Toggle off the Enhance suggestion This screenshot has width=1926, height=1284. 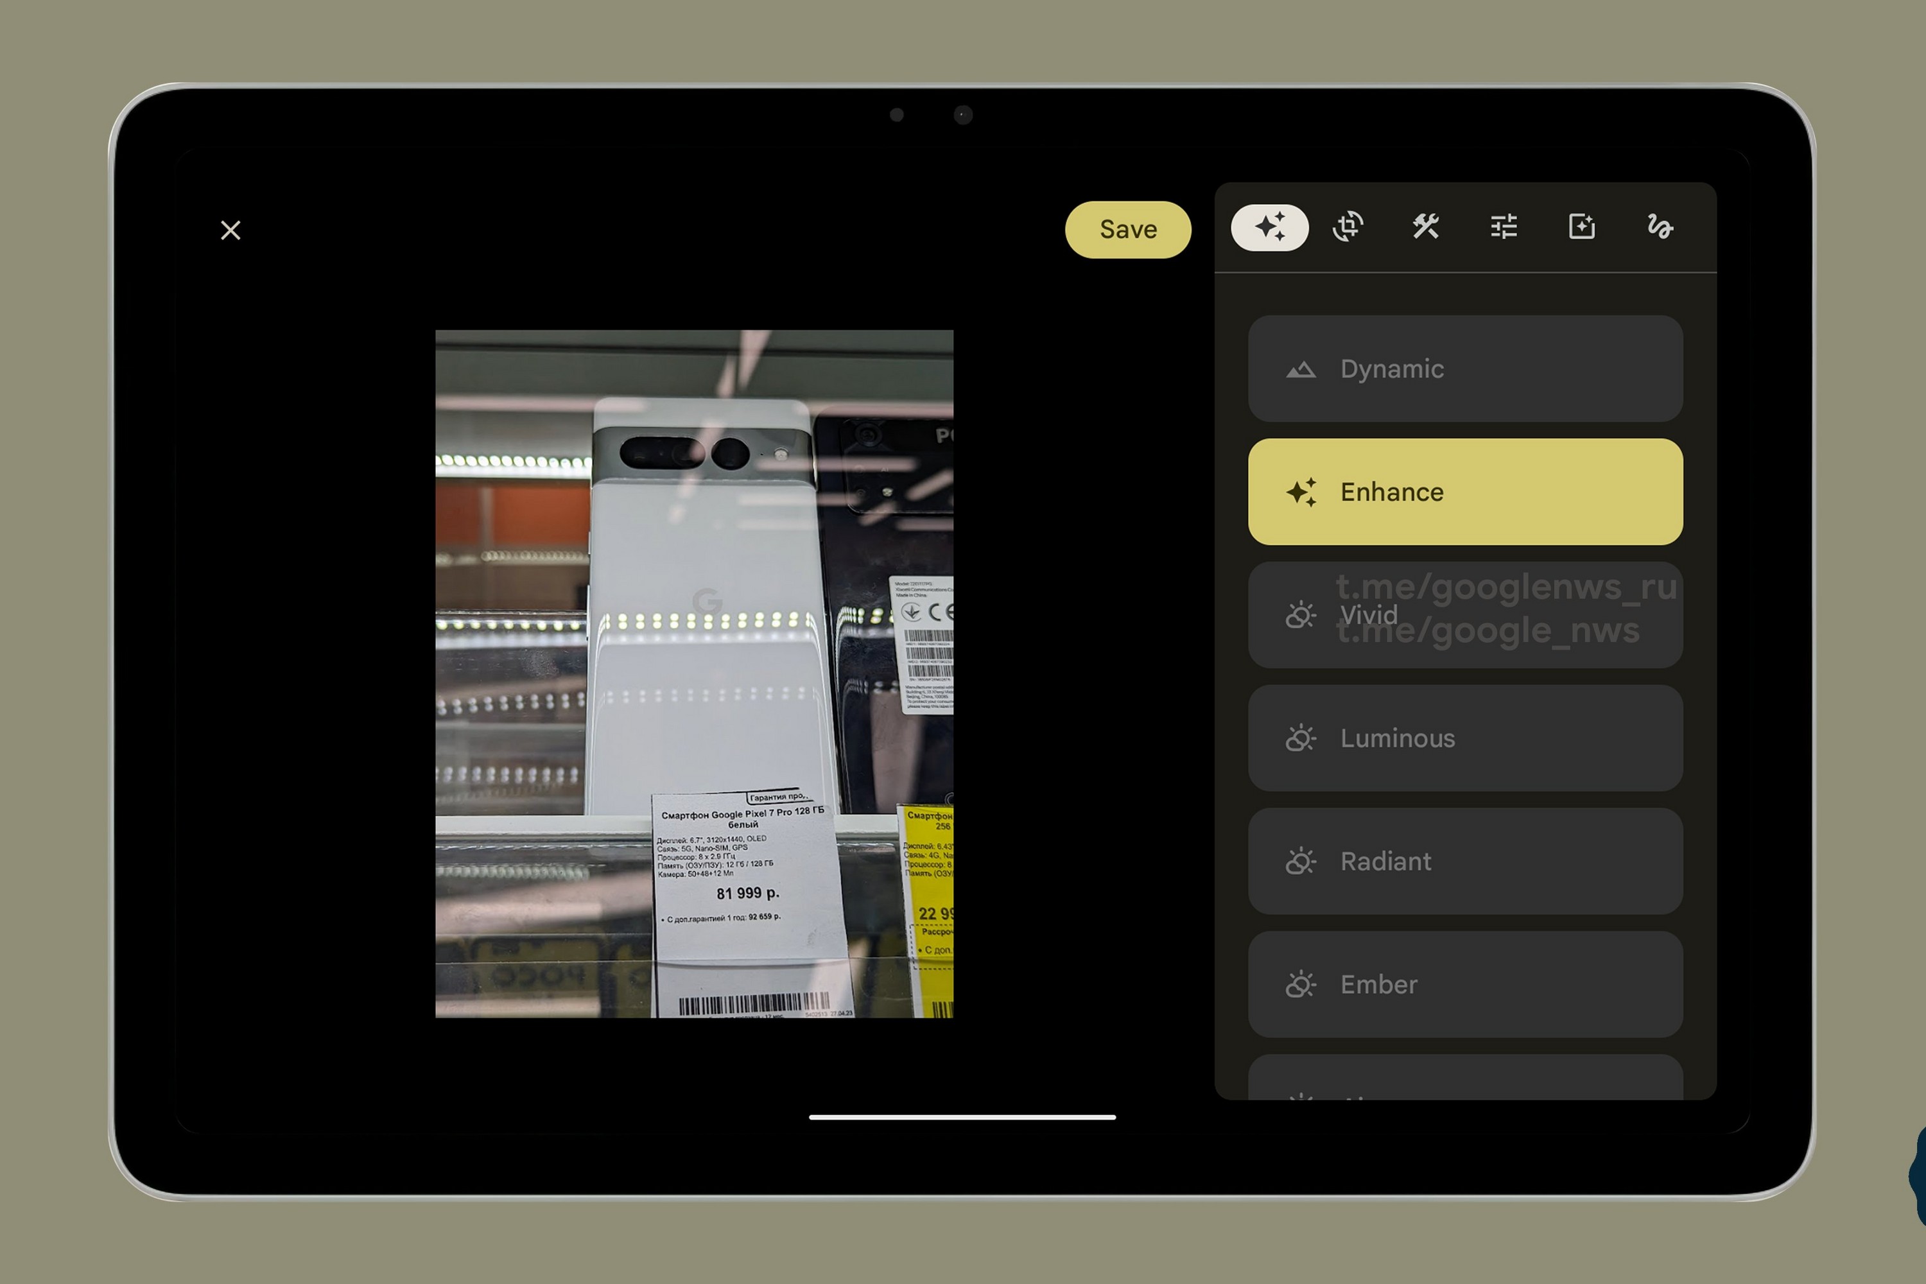pyautogui.click(x=1464, y=491)
